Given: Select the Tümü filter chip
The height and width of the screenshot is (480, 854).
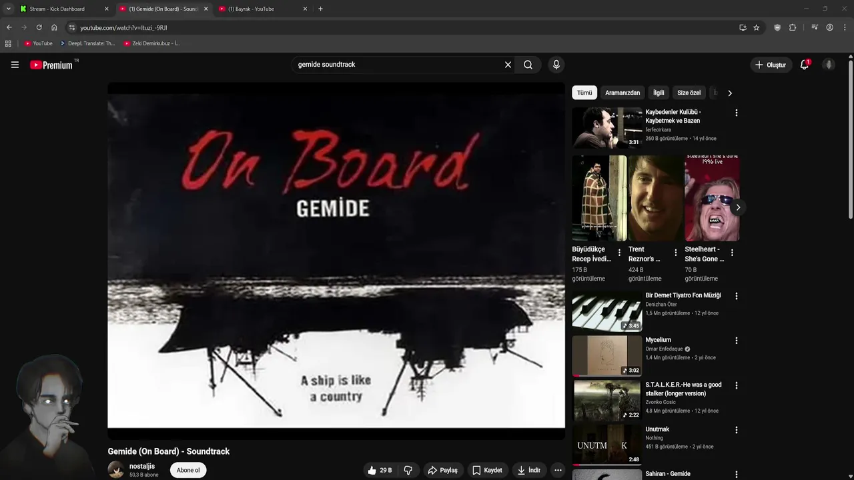Looking at the screenshot, I should pos(584,93).
